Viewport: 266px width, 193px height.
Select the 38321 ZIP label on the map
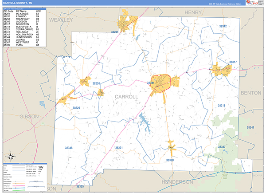119,148
